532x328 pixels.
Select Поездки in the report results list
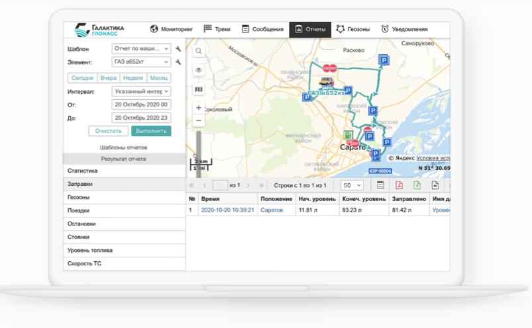click(x=78, y=210)
